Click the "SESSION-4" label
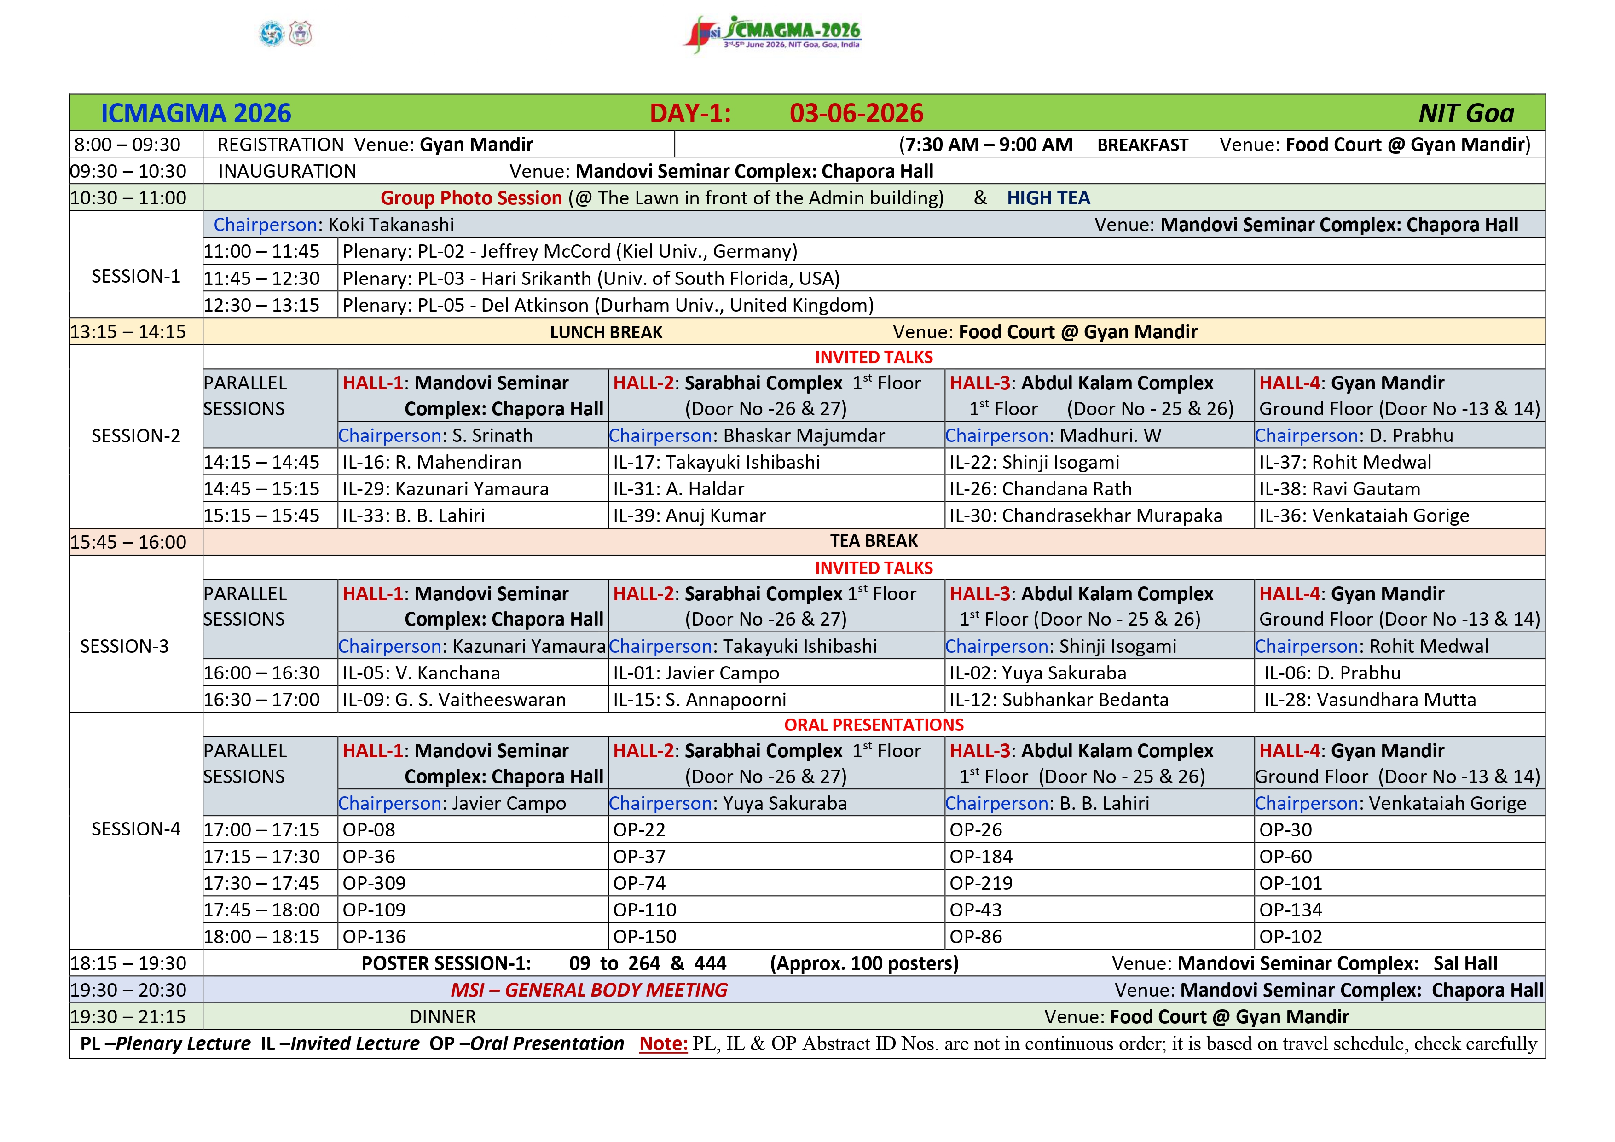 point(136,829)
